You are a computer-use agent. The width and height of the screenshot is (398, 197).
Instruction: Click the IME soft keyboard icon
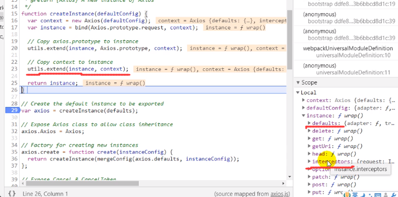click(x=378, y=195)
